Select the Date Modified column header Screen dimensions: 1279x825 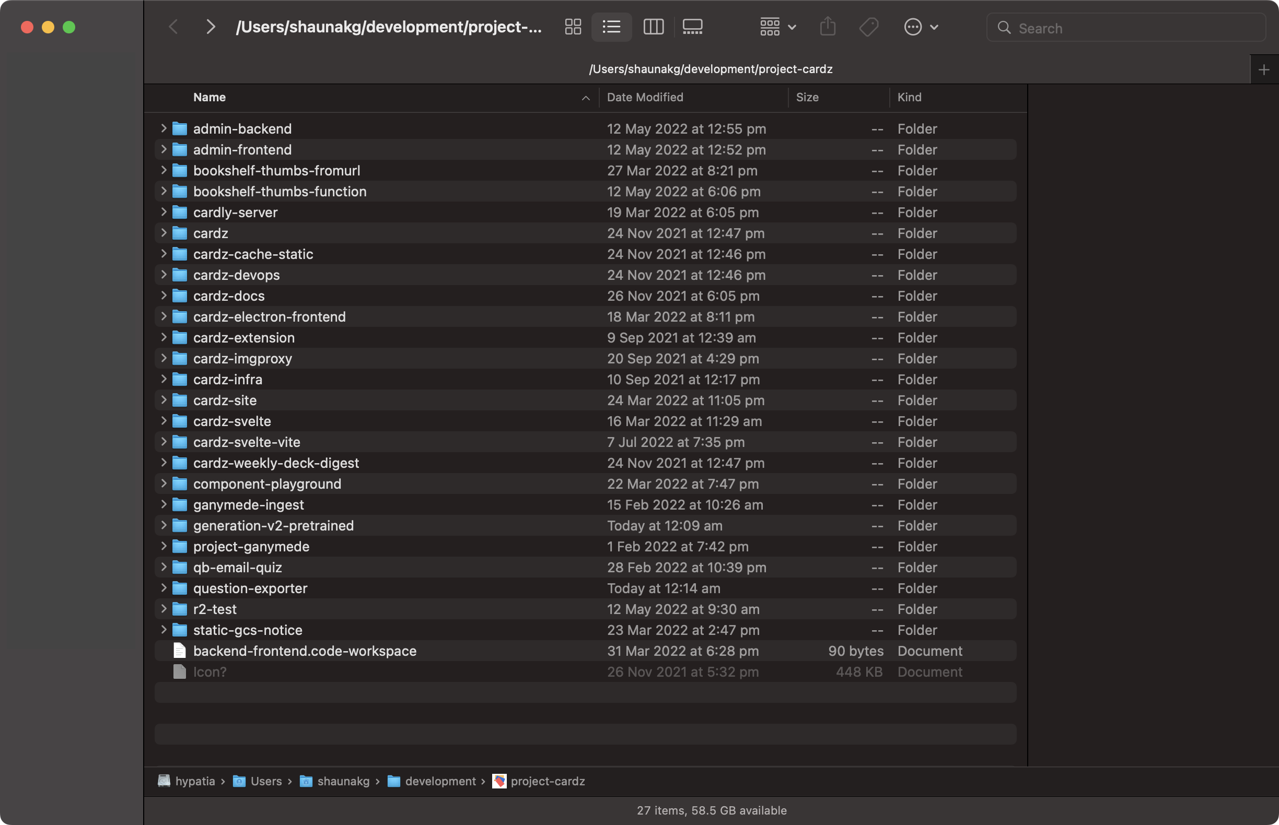pyautogui.click(x=645, y=97)
